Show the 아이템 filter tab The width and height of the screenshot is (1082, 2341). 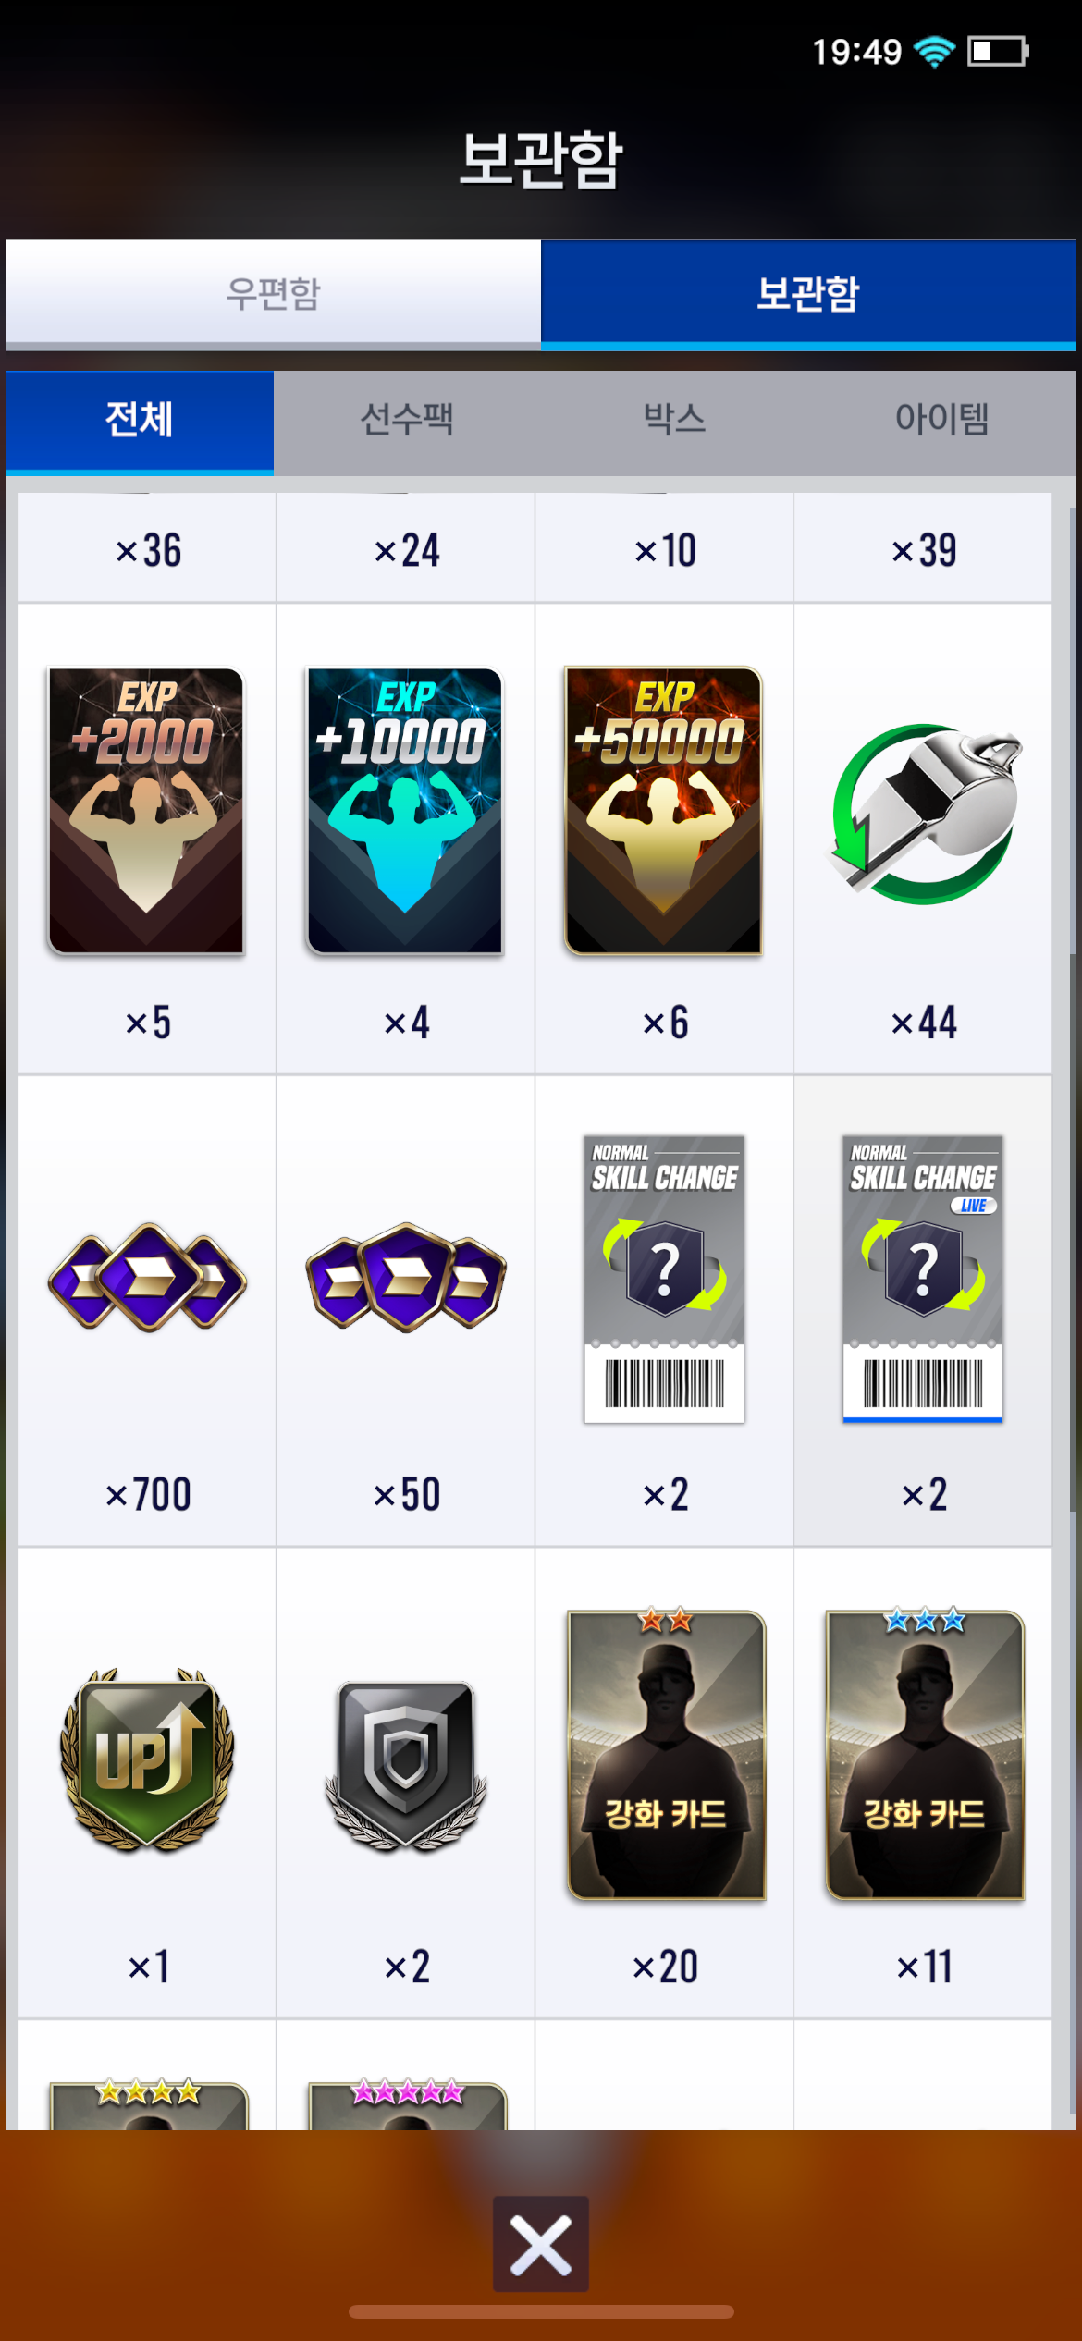pos(942,421)
